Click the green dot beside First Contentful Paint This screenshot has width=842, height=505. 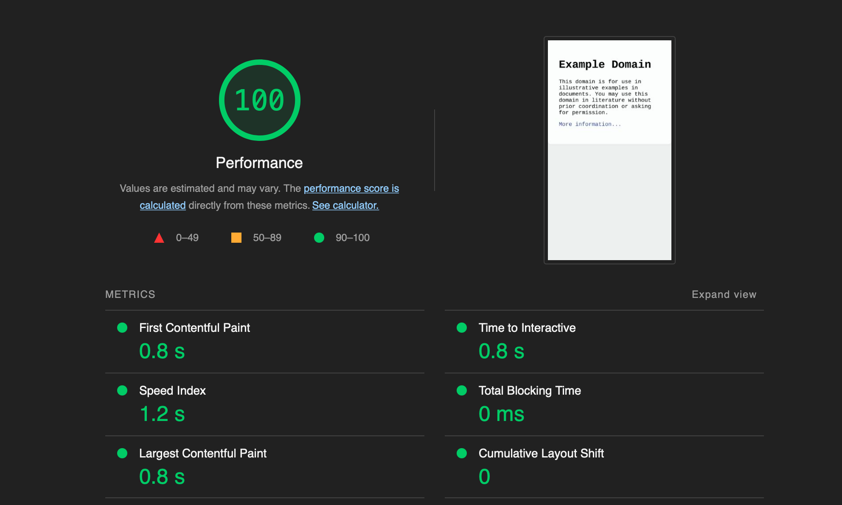pos(123,328)
